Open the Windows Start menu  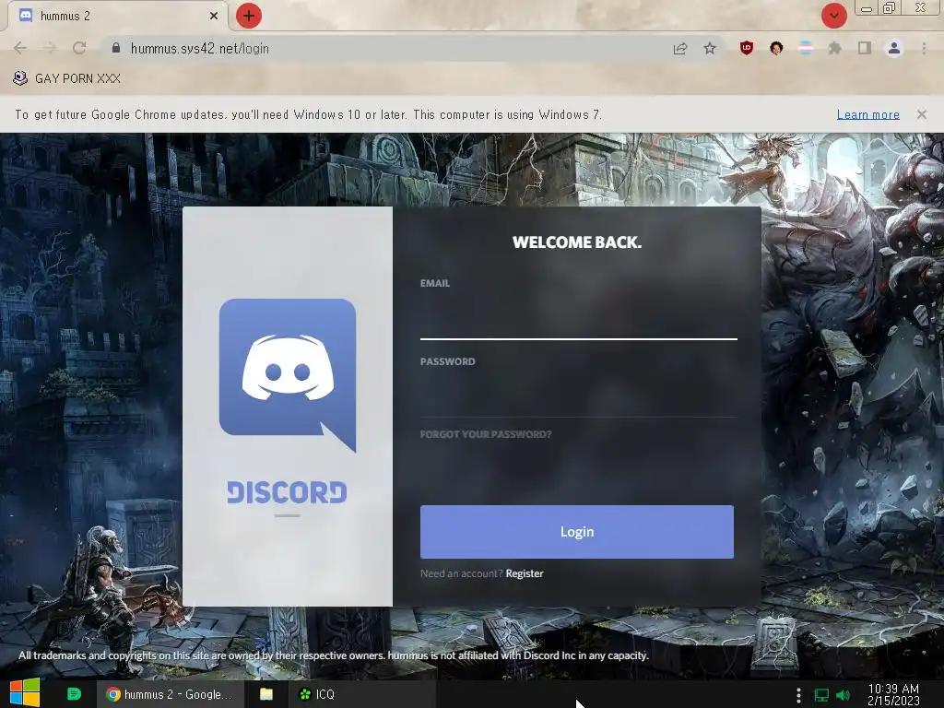coord(25,693)
